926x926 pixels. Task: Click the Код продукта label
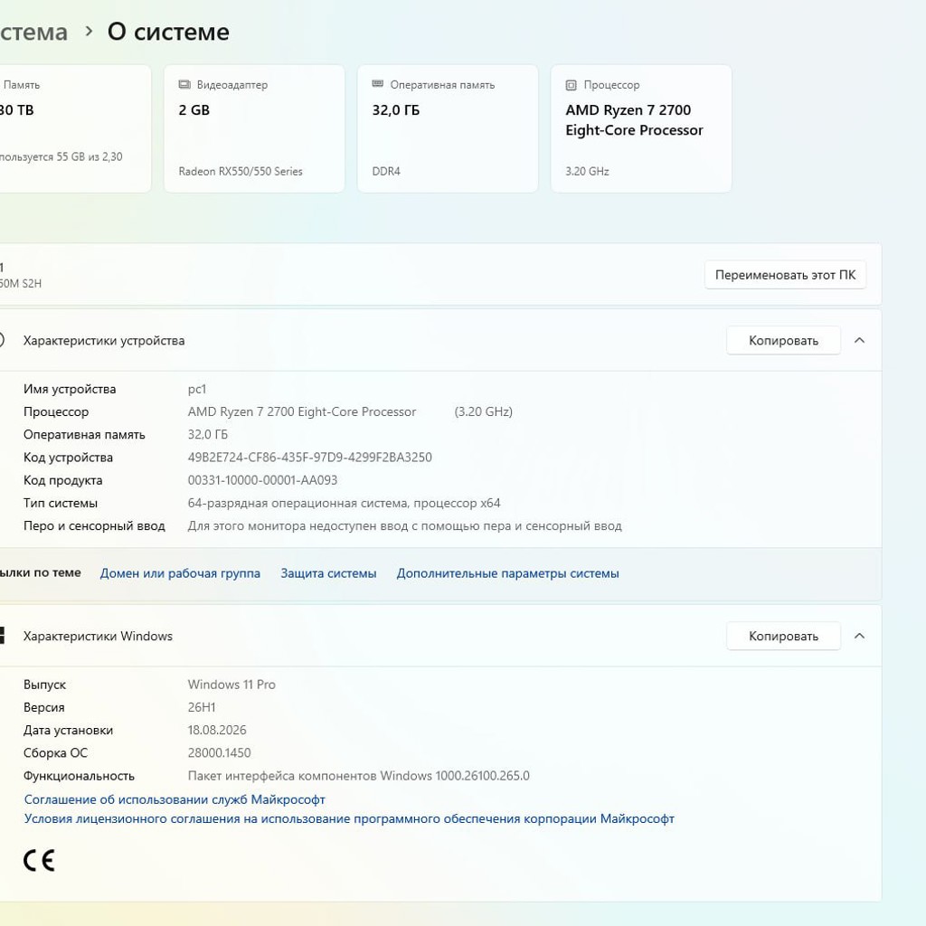[x=62, y=480]
